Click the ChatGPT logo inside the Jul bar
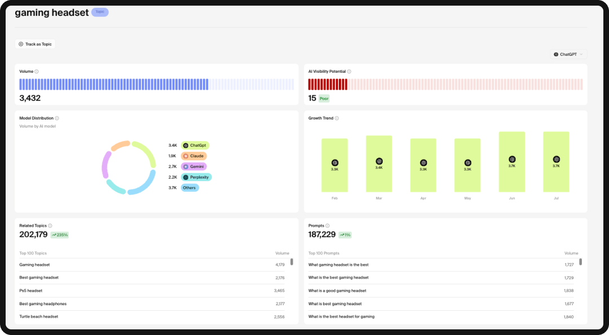Screen dimensions: 609x335 [556, 159]
